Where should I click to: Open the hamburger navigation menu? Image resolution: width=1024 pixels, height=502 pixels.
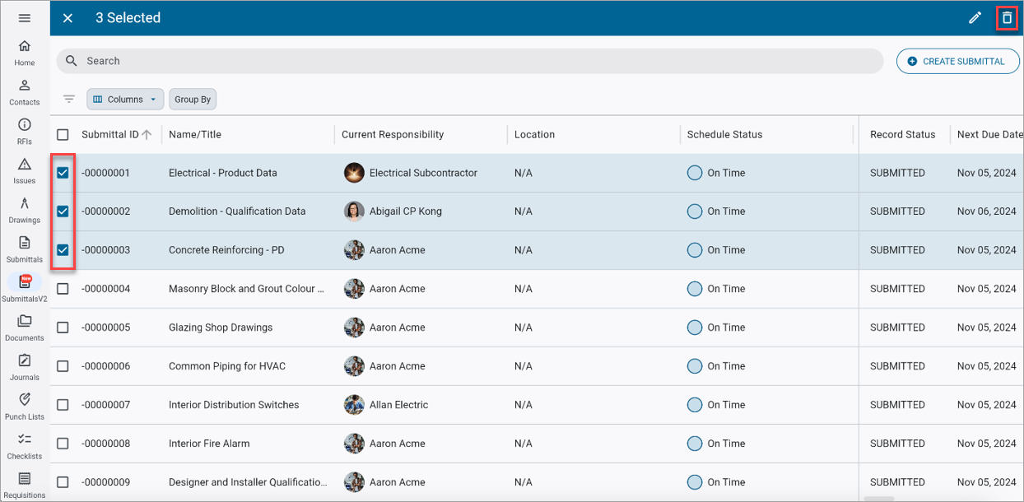click(x=25, y=18)
